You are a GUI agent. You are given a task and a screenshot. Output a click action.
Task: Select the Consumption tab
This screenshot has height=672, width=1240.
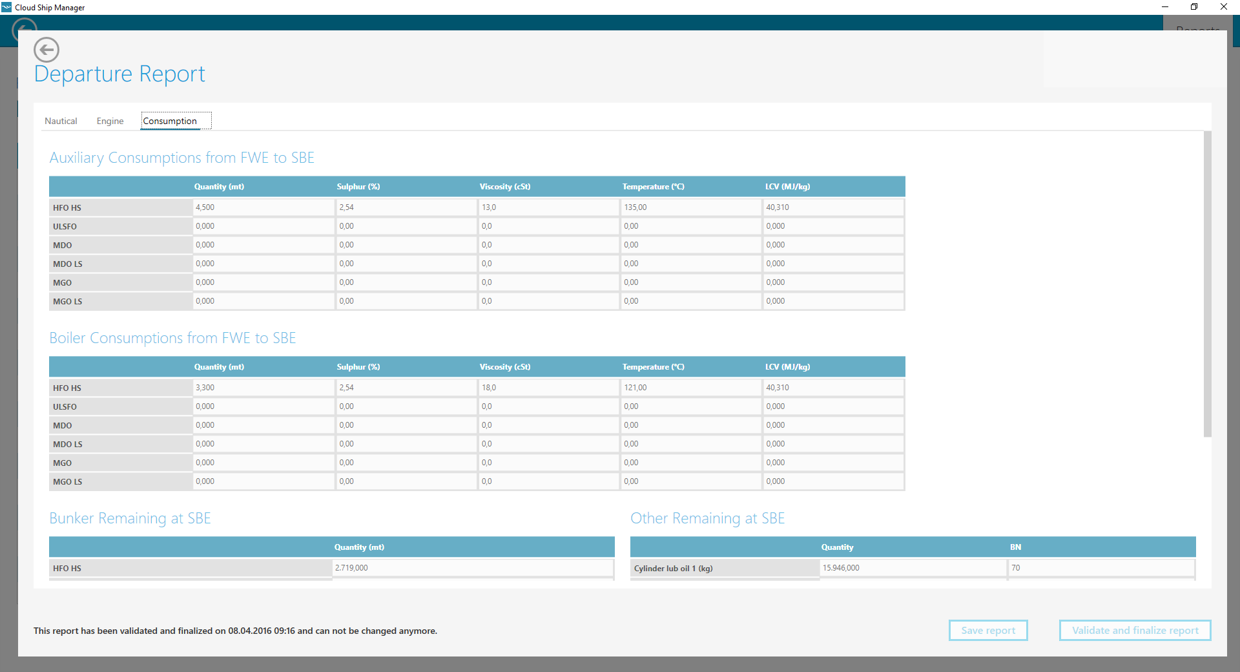[170, 121]
